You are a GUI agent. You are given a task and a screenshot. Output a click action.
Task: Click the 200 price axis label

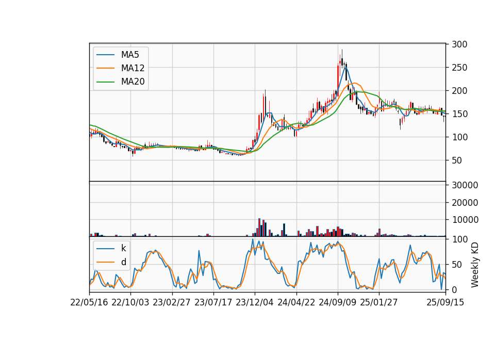coord(459,91)
